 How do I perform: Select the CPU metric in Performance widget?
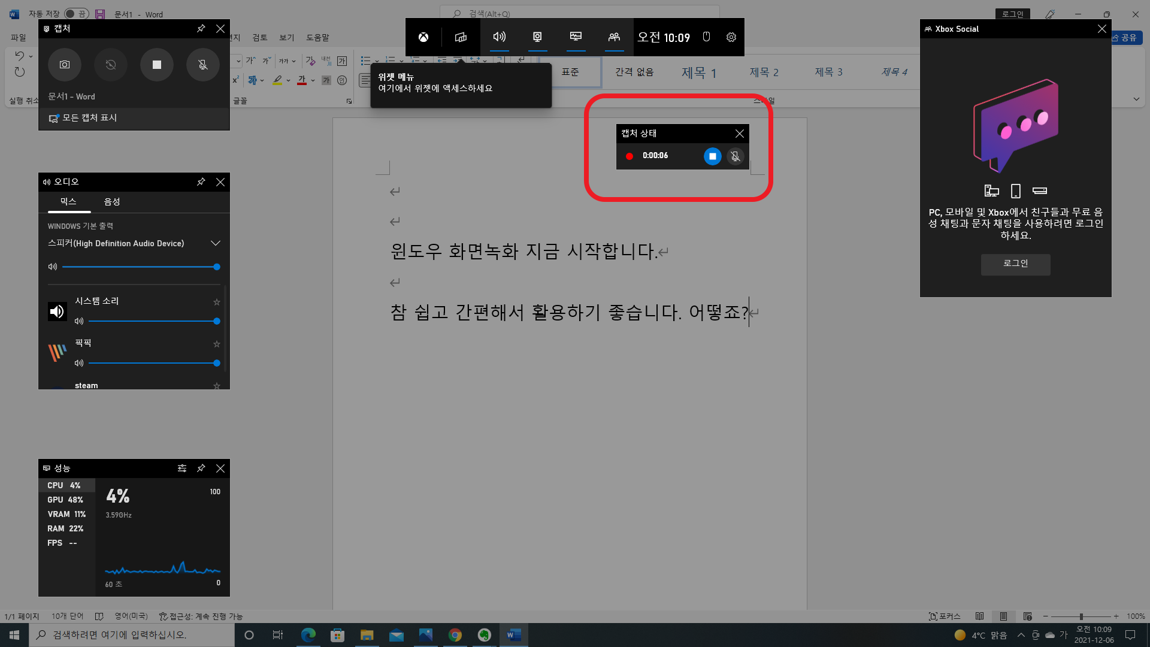[x=64, y=485]
